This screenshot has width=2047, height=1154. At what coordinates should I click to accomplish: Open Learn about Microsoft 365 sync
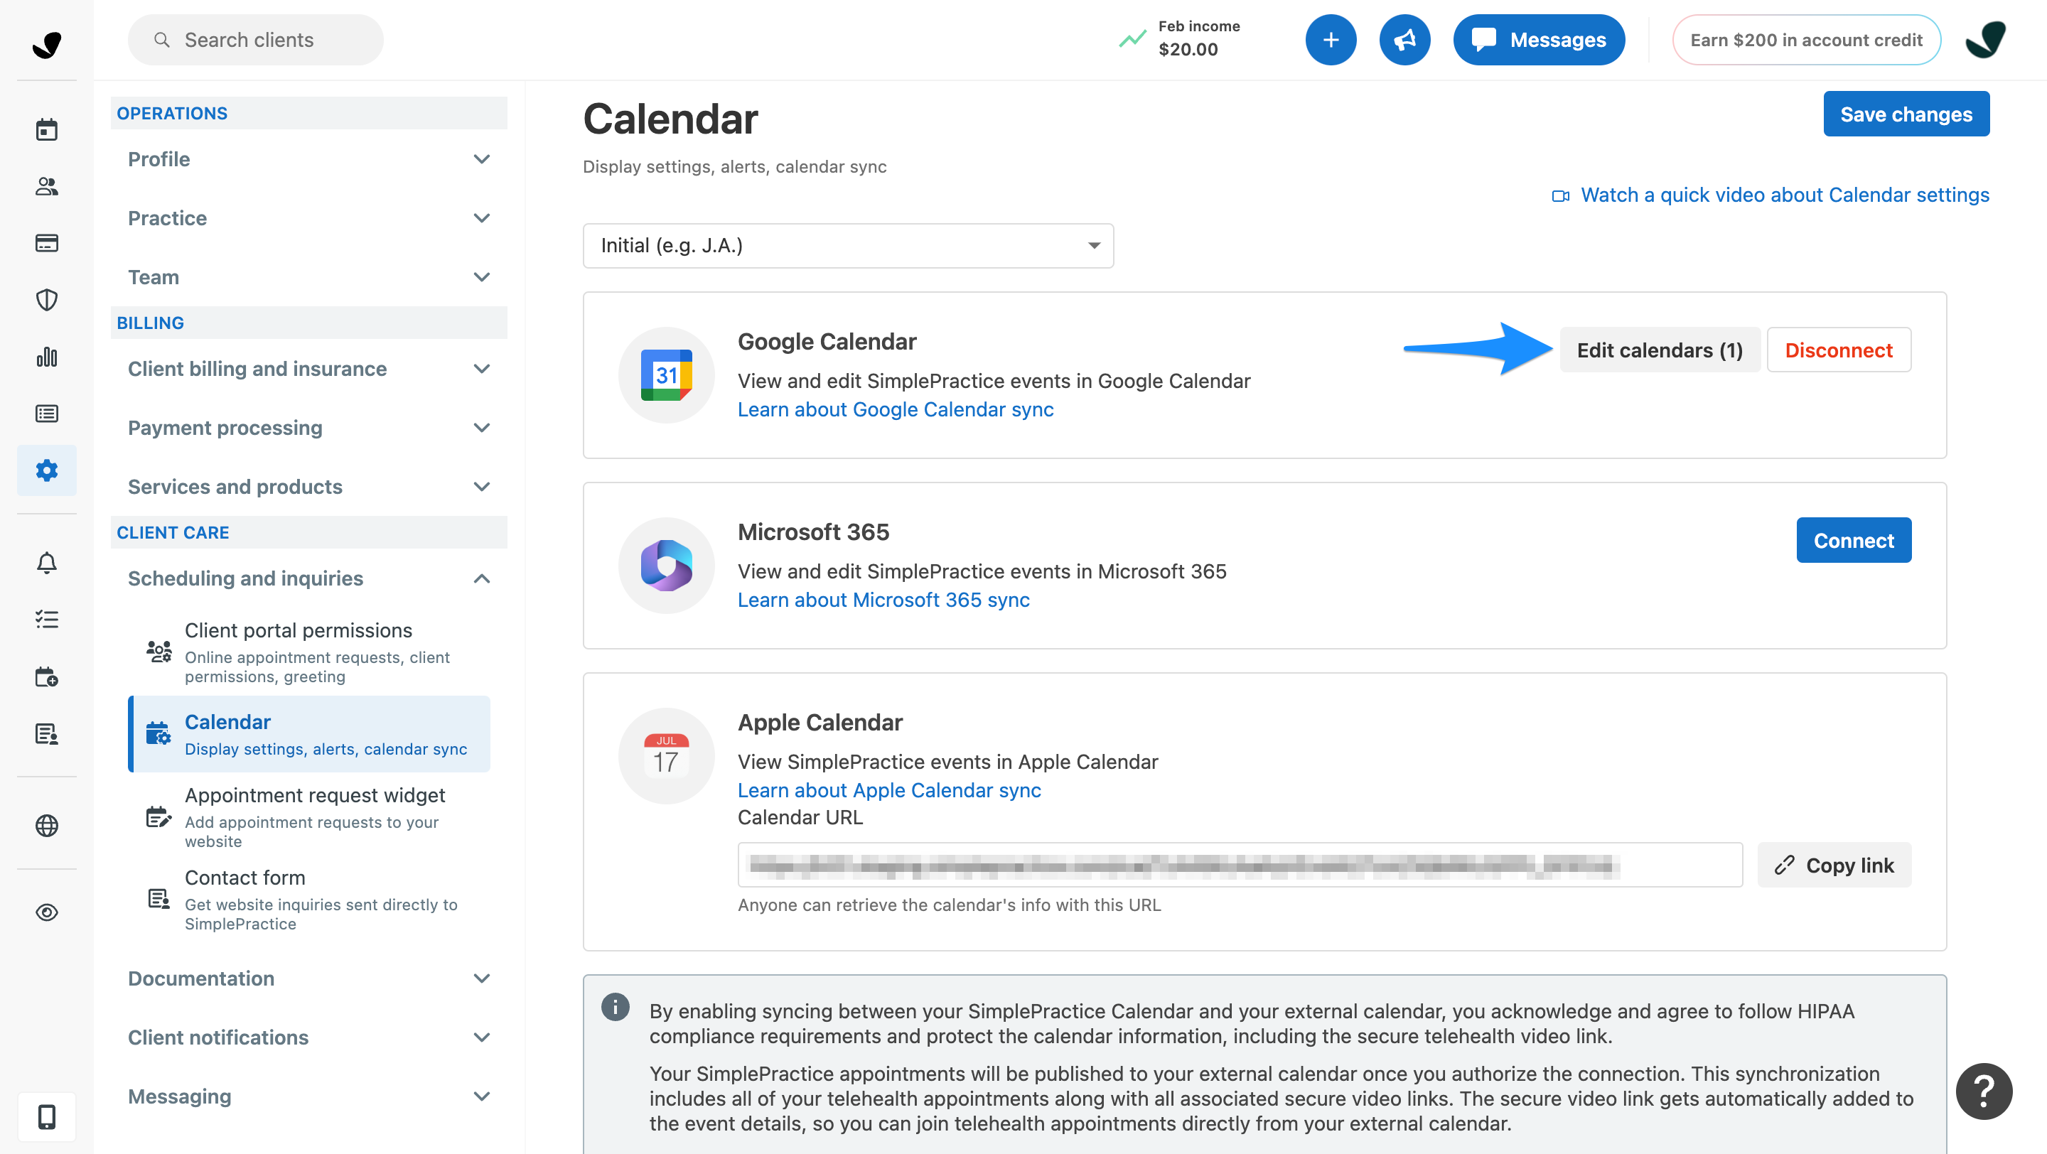(883, 600)
